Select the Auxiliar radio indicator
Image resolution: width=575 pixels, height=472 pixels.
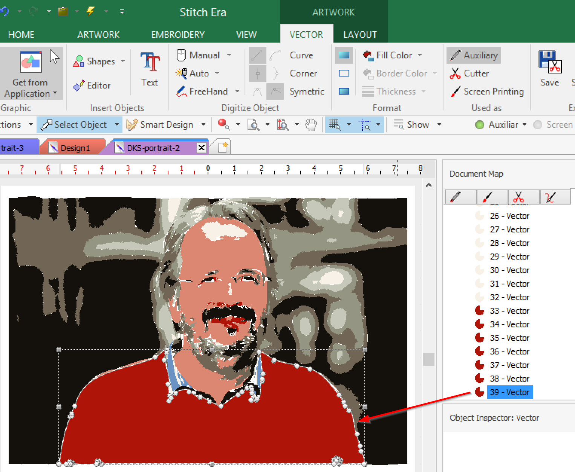point(480,125)
